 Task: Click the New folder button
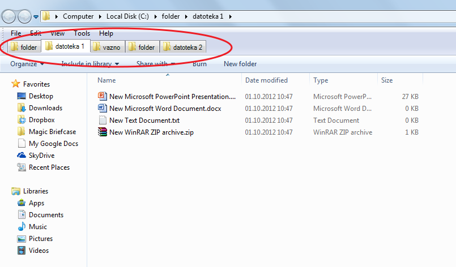click(x=240, y=64)
